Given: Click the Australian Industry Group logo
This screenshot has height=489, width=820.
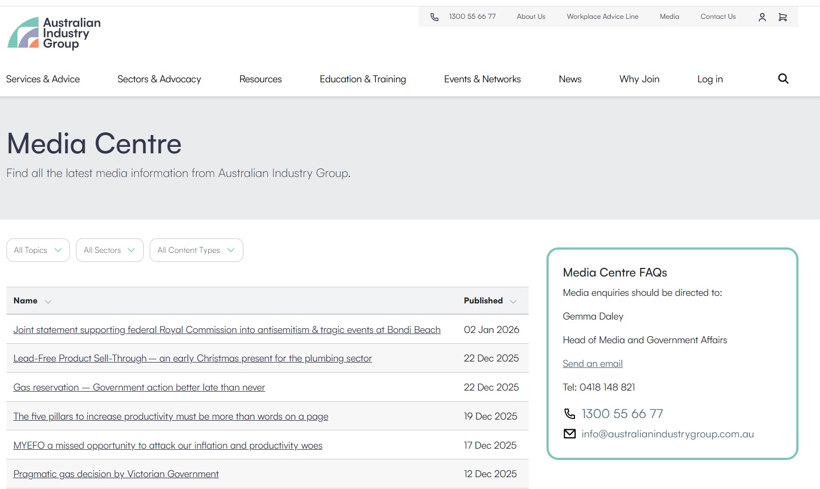Looking at the screenshot, I should click(x=54, y=33).
